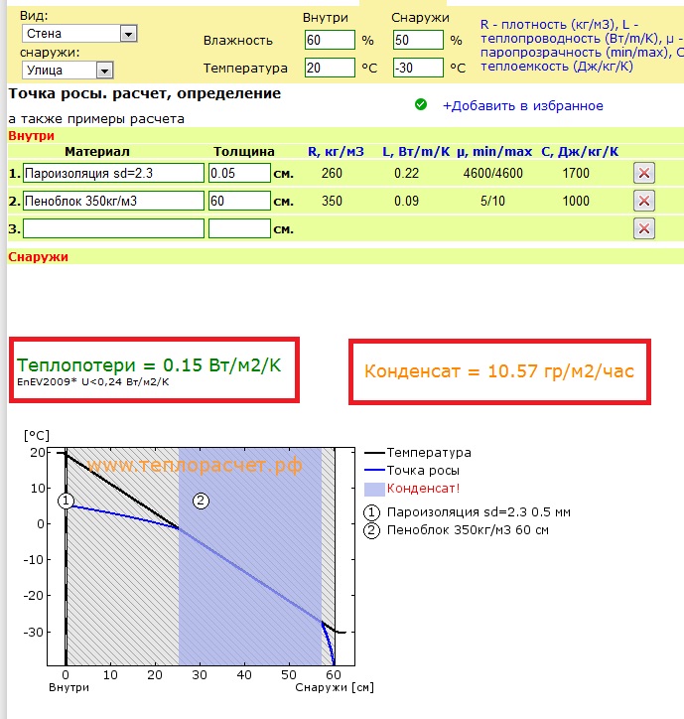Click +Добавить в избранное link
Viewport: 684px width, 719px height.
click(522, 106)
